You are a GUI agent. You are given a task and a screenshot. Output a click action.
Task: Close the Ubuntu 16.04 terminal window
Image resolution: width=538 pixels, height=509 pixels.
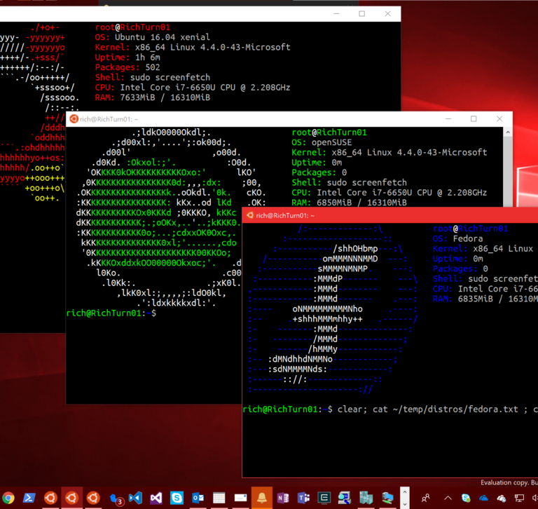(x=387, y=14)
